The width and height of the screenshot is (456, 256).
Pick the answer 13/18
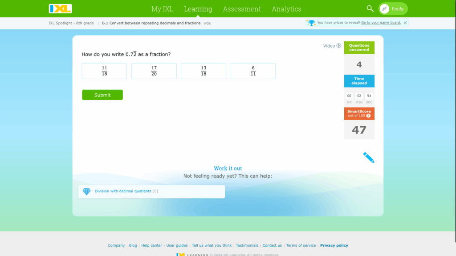(x=204, y=71)
